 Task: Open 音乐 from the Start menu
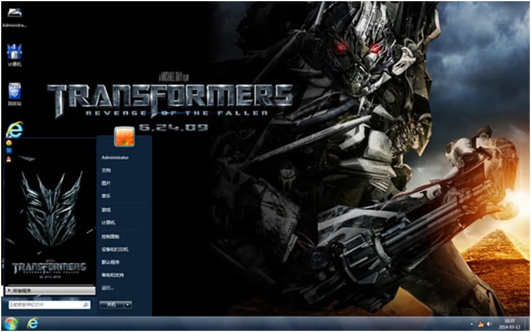point(107,196)
